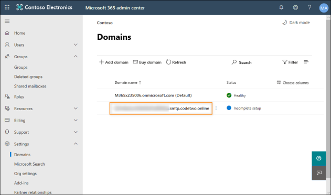Click the Contoso breadcrumb
The image size is (331, 195).
(105, 23)
